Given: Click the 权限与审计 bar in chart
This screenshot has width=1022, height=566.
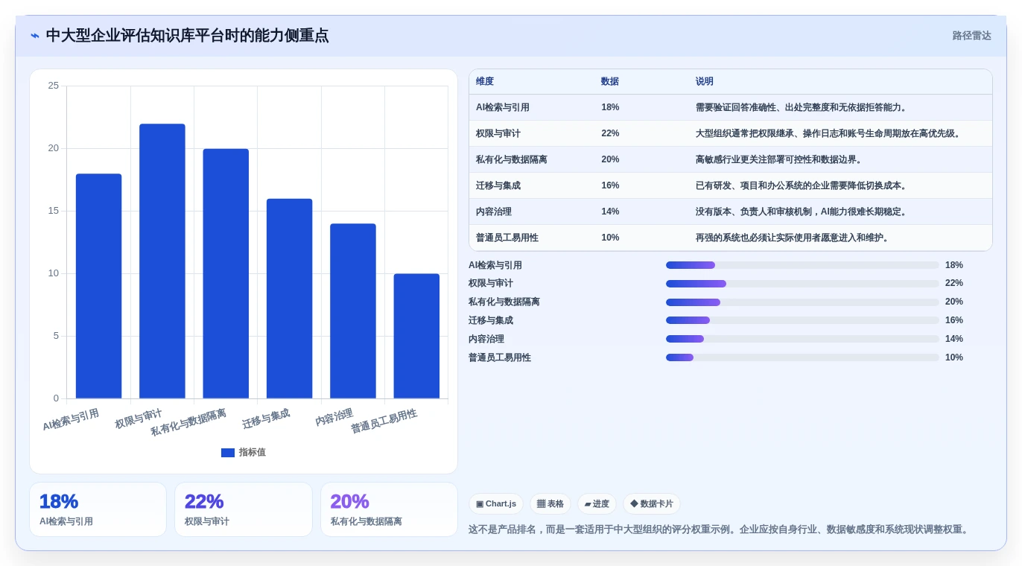Looking at the screenshot, I should (162, 261).
